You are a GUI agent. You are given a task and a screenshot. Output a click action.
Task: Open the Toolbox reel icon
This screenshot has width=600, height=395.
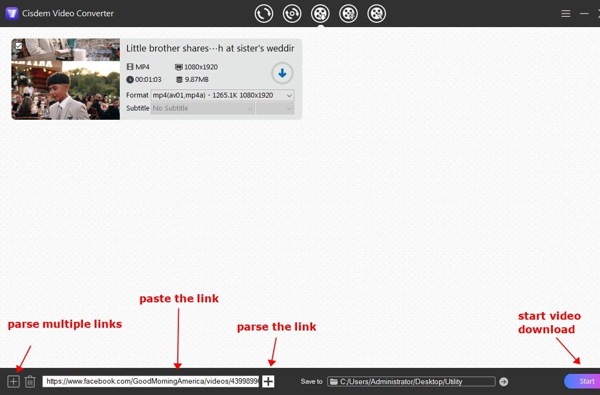point(377,14)
